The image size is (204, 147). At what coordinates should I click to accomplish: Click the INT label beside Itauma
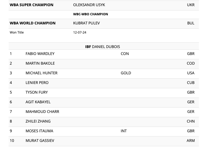(x=124, y=131)
